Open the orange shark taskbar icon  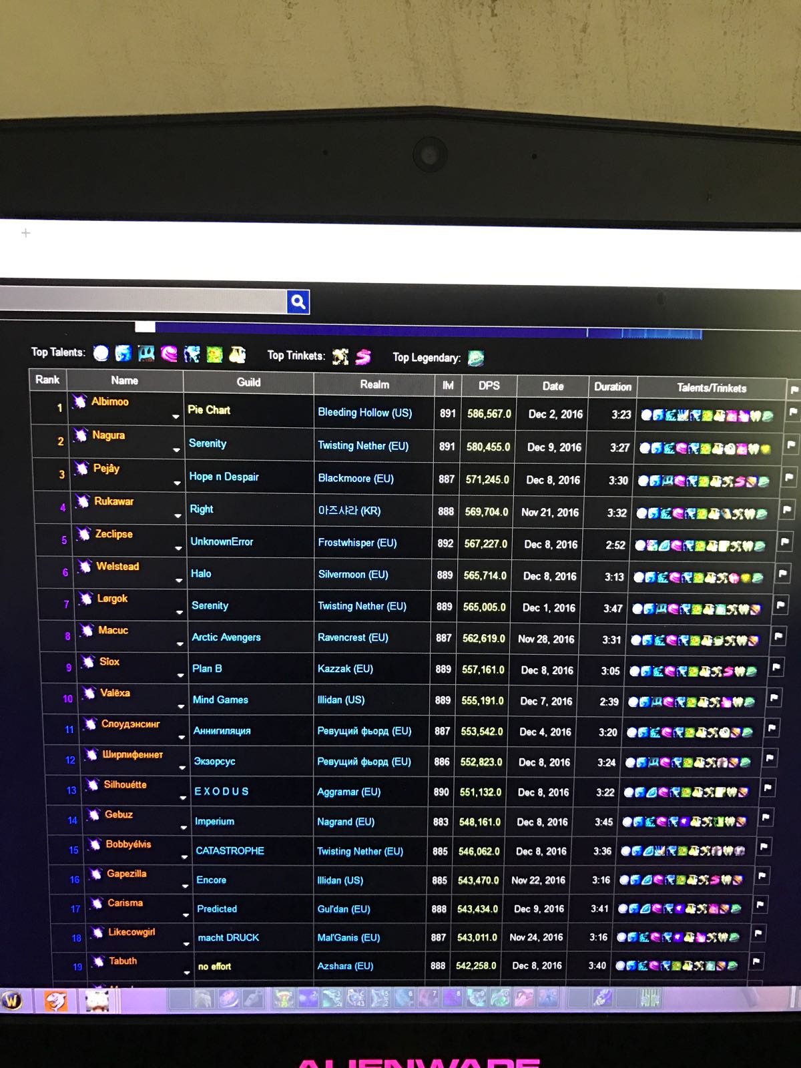coord(56,1001)
